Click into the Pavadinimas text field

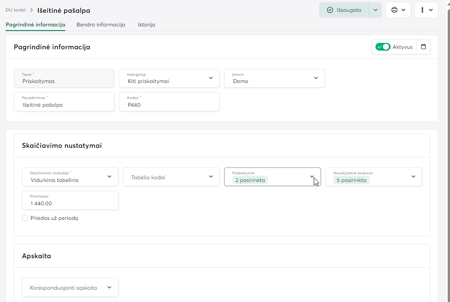(64, 104)
